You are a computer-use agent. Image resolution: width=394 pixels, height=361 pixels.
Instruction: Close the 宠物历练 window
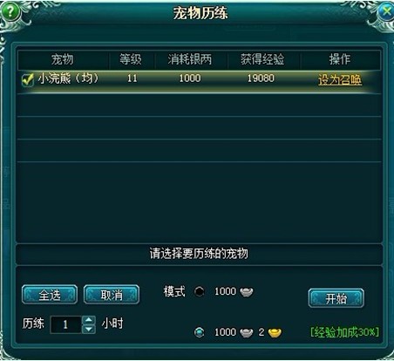pyautogui.click(x=386, y=11)
